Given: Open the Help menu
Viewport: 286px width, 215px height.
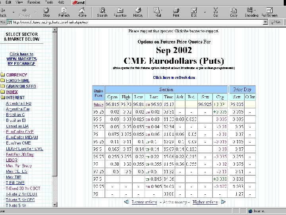Looking at the screenshot, I should pyautogui.click(x=61, y=2).
